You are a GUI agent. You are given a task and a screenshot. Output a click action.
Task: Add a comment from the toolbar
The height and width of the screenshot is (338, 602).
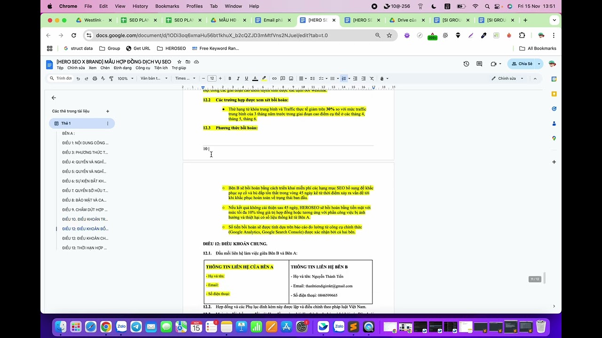(x=283, y=78)
